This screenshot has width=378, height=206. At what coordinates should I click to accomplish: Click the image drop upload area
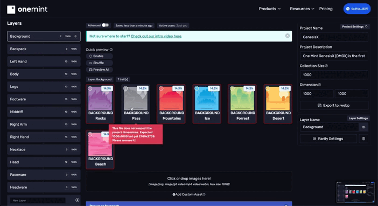pyautogui.click(x=189, y=181)
